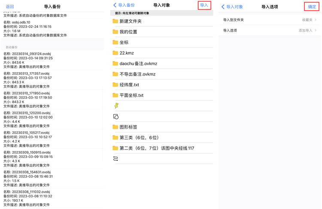Tap the 导入 button at top right
The height and width of the screenshot is (209, 322).
tap(204, 5)
